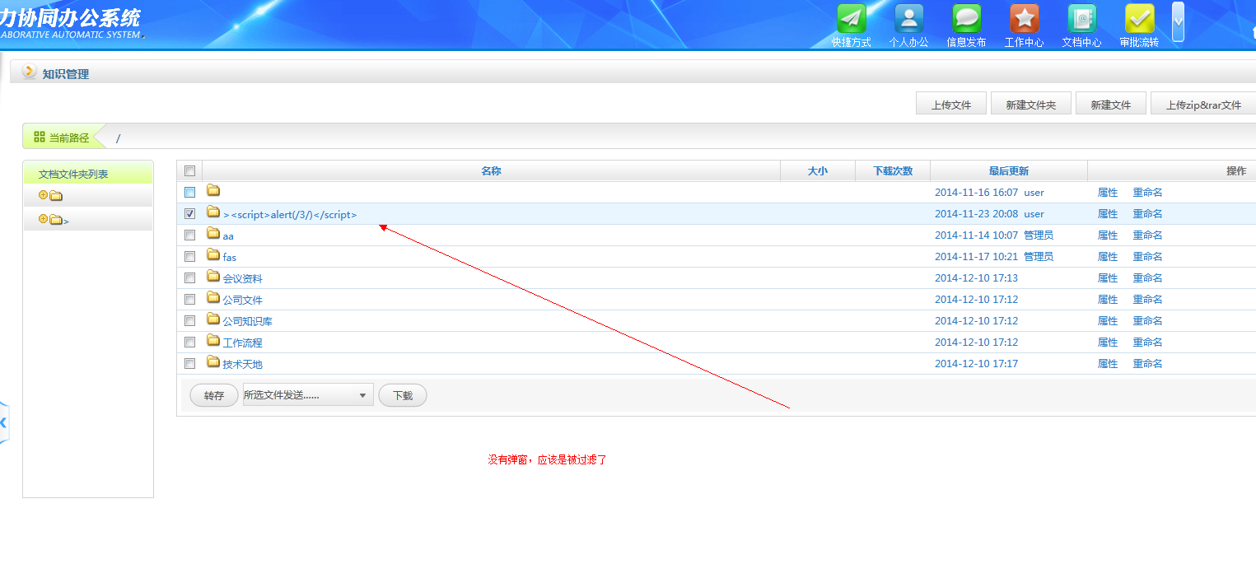The width and height of the screenshot is (1256, 564).
Task: Click folder icon of 公司文件 row
Action: [213, 298]
